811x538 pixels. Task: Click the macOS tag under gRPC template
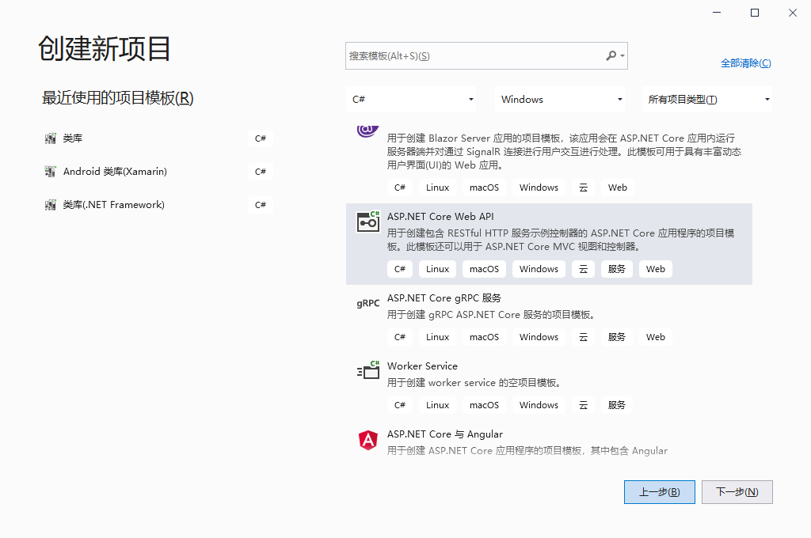tap(484, 337)
